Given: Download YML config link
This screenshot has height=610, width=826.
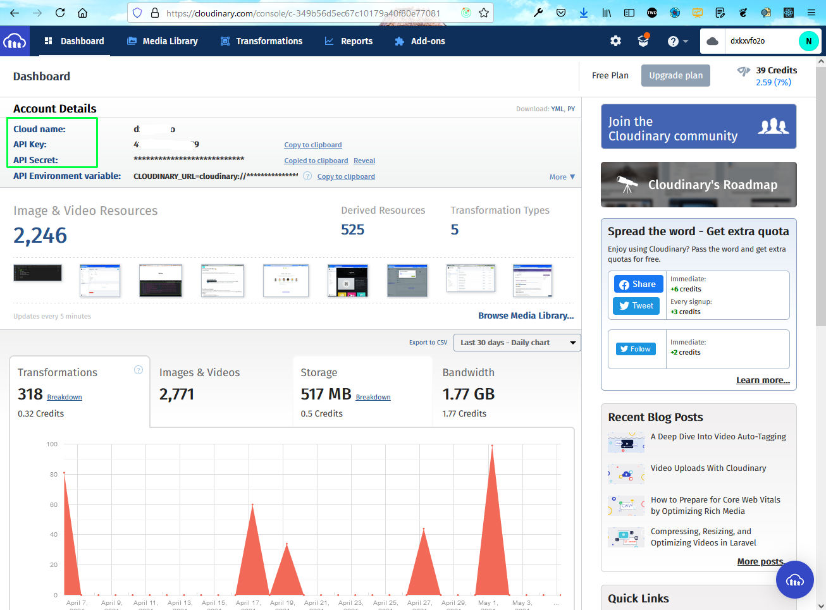Looking at the screenshot, I should (557, 109).
